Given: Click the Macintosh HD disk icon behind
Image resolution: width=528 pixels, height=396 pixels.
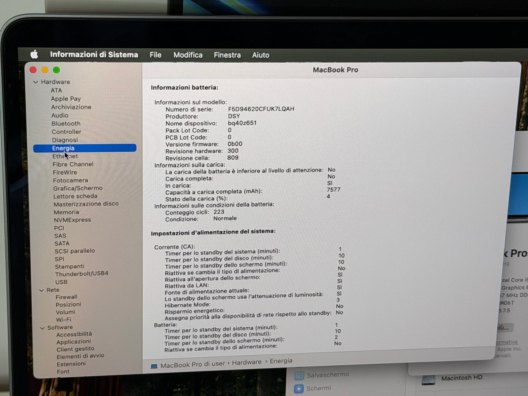Looking at the screenshot, I should [429, 380].
